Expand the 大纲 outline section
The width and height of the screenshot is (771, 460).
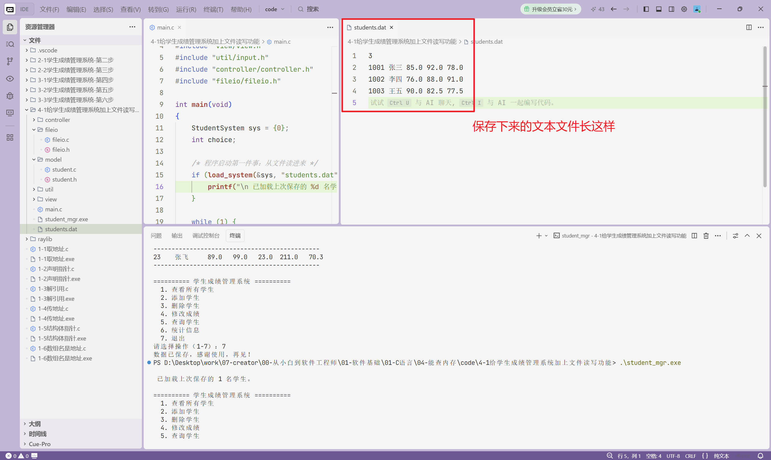81,424
